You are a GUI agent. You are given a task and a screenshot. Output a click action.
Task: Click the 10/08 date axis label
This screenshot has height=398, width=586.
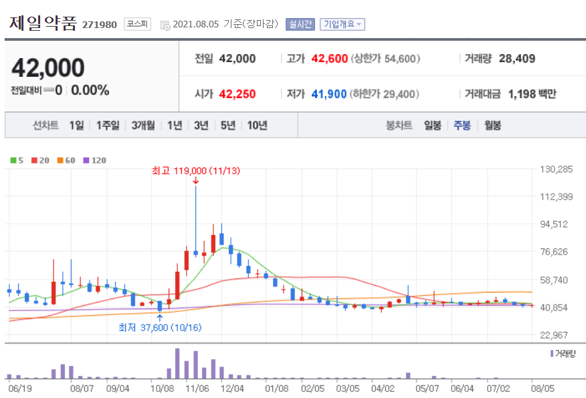point(162,389)
